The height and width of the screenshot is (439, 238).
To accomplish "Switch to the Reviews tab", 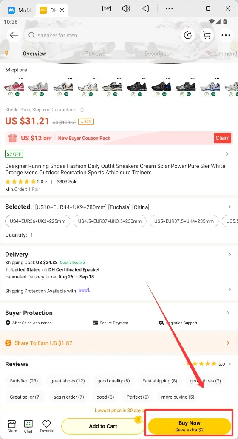I will (95, 54).
